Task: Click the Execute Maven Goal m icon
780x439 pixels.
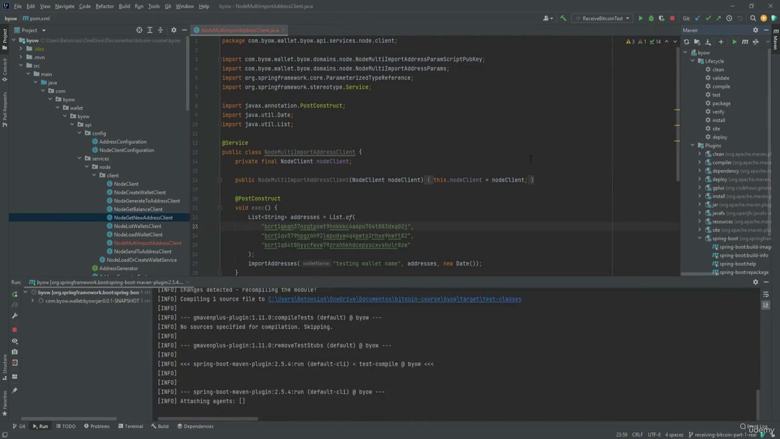Action: tap(745, 42)
